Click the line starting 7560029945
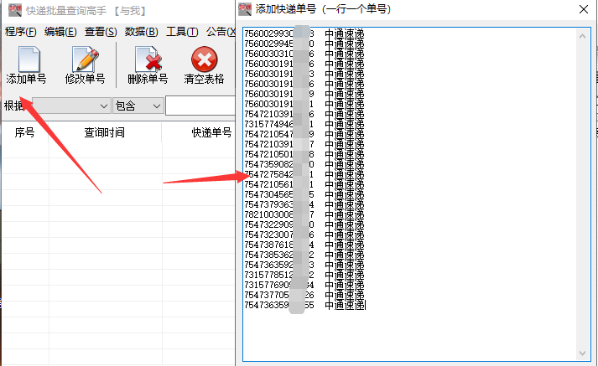This screenshot has height=366, width=598. tap(304, 44)
